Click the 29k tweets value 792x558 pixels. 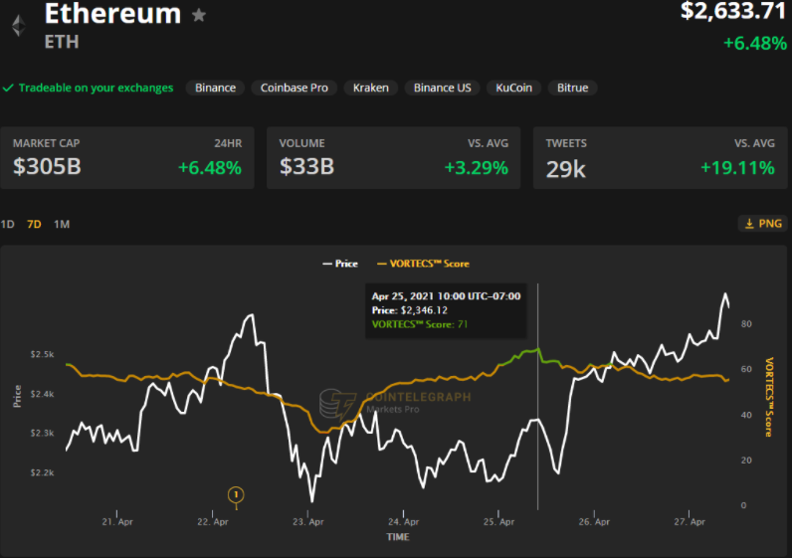pyautogui.click(x=566, y=169)
